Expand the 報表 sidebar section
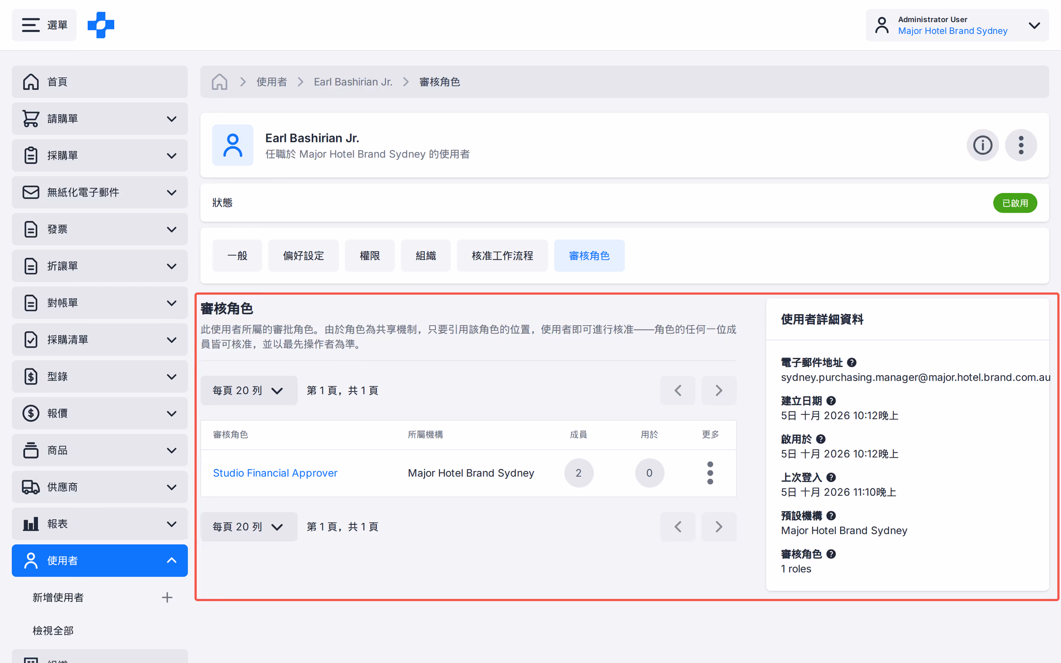 100,523
